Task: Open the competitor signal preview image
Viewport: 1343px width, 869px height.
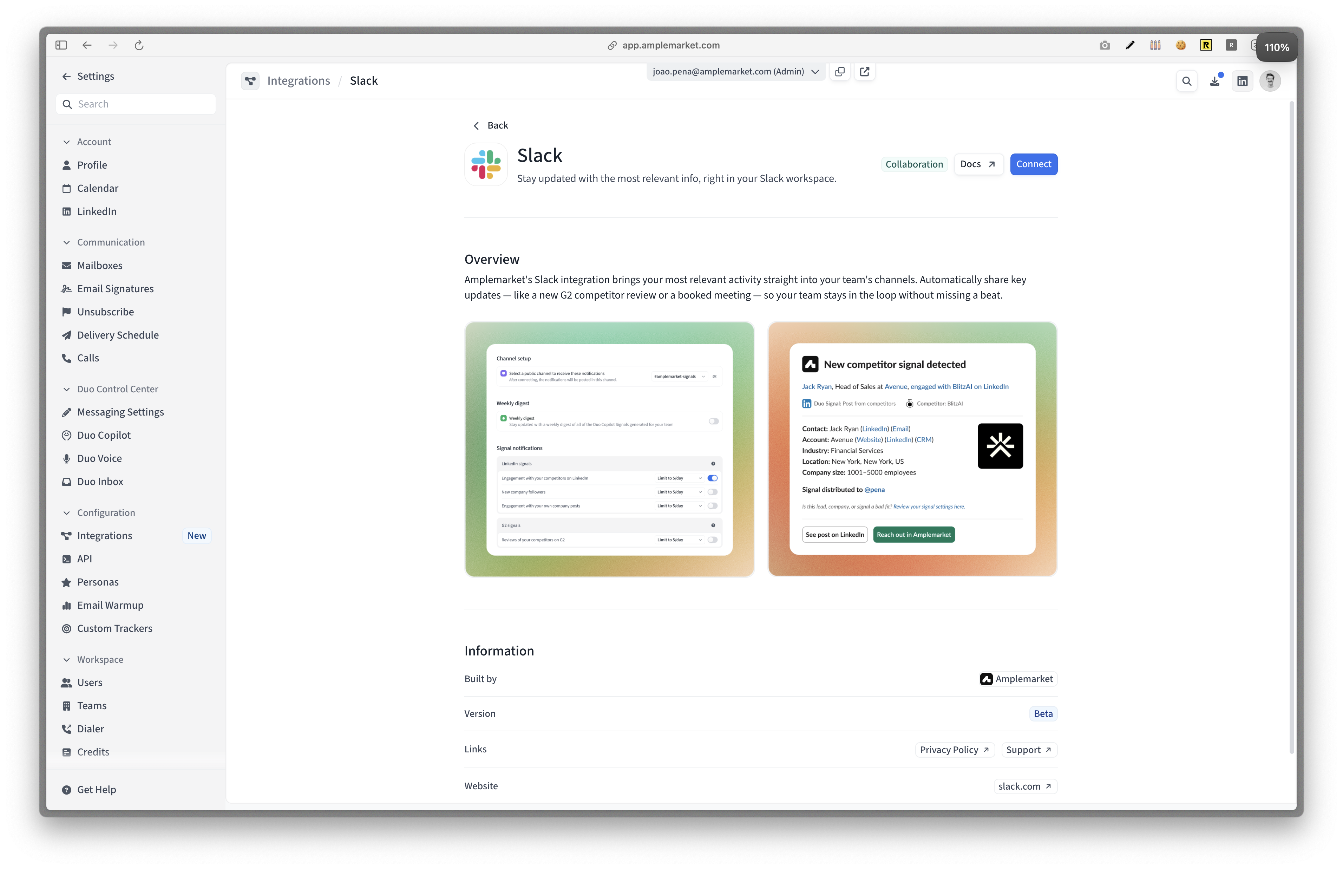Action: pyautogui.click(x=912, y=449)
